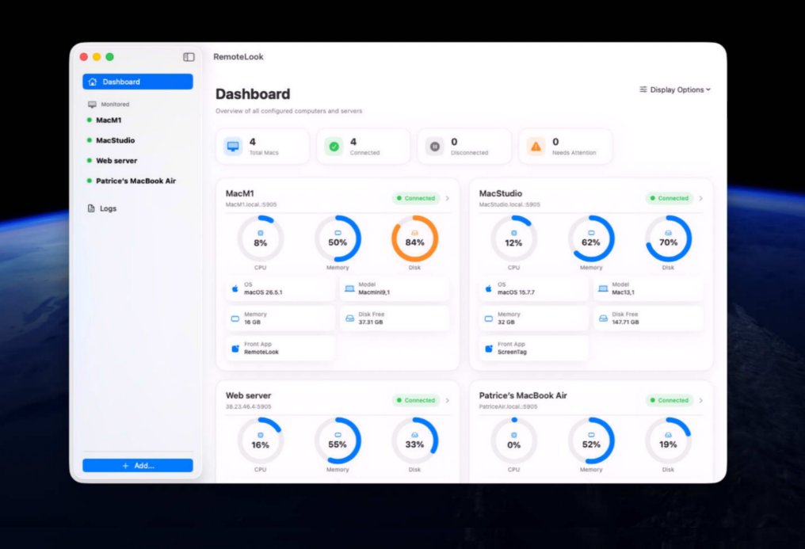
Task: Click the Web server Connected status badge
Action: 416,400
